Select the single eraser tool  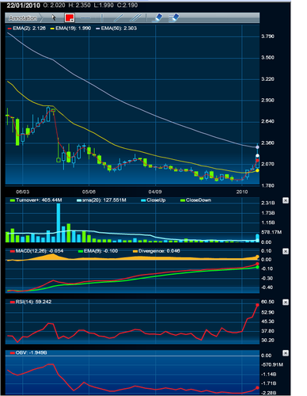tap(158, 18)
